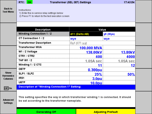Viewport: 152px width, 114px height.
Task: Click the 17:43:54 clock display
Action: 129,2
